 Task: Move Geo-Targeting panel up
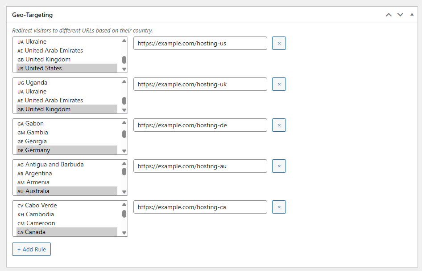pyautogui.click(x=389, y=15)
